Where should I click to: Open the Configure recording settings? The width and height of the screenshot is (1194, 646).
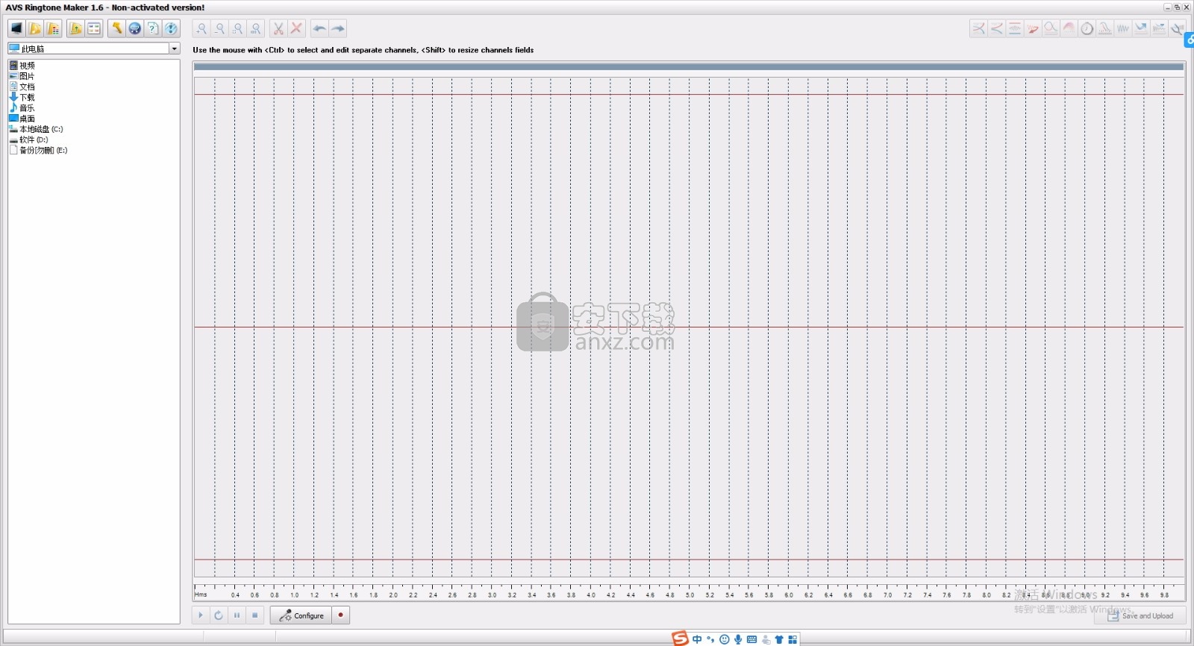click(301, 615)
